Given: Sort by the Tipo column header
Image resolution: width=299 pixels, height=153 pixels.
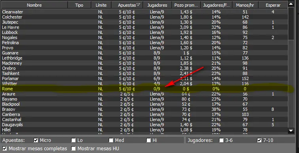Looking at the screenshot, I should tap(79, 5).
